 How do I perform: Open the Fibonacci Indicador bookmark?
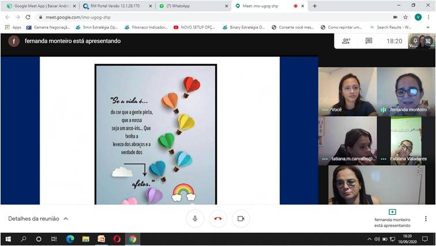click(x=144, y=27)
